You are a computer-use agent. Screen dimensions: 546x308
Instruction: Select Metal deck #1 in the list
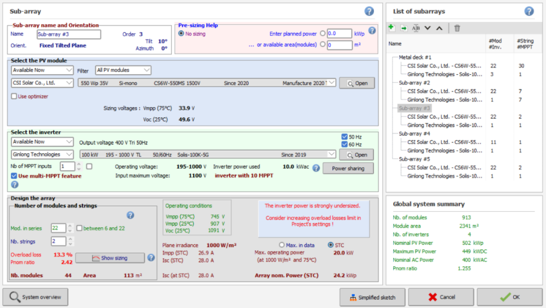pos(415,57)
